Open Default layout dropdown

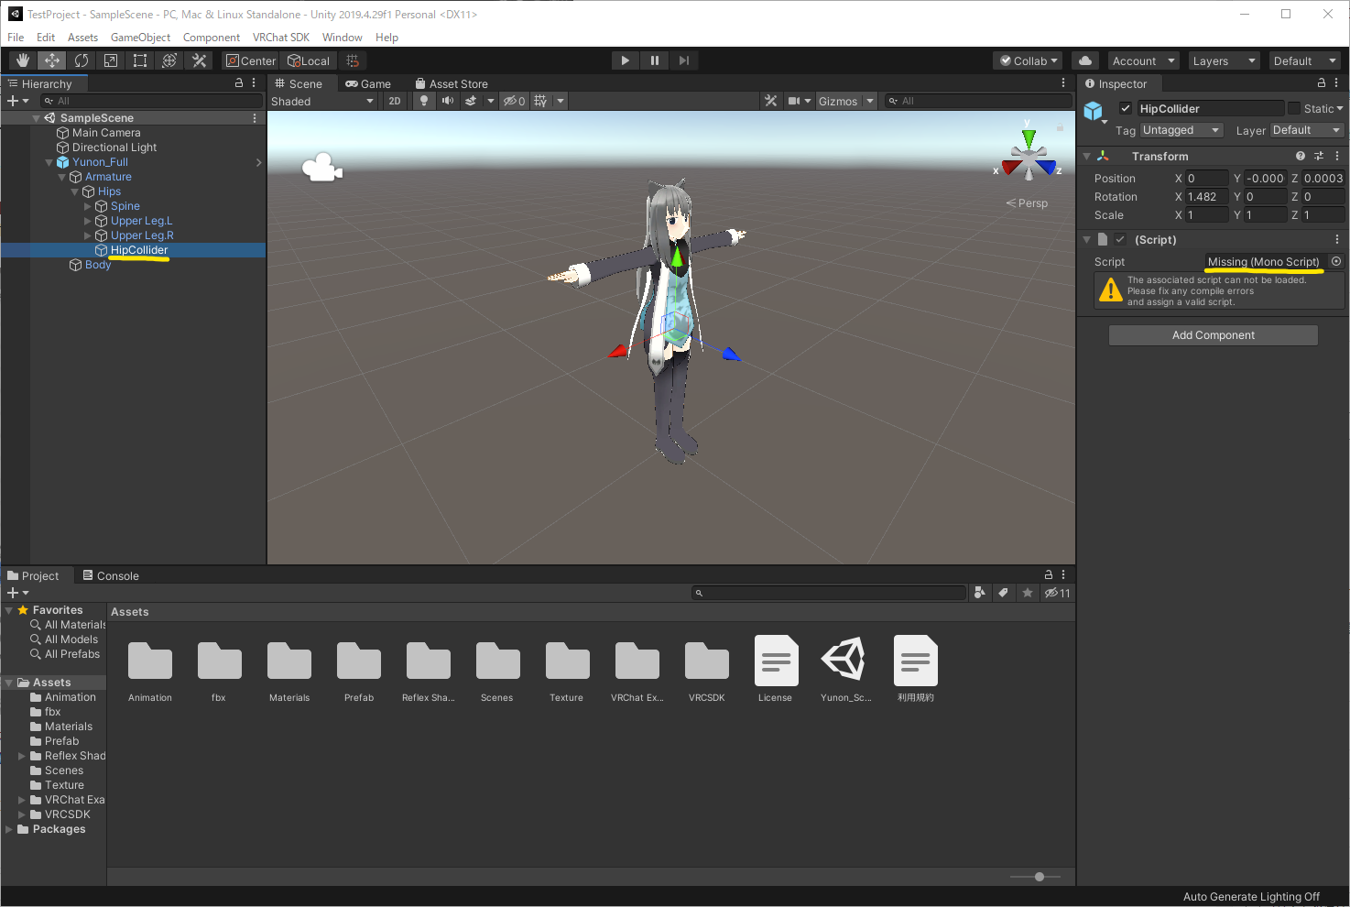click(1305, 60)
